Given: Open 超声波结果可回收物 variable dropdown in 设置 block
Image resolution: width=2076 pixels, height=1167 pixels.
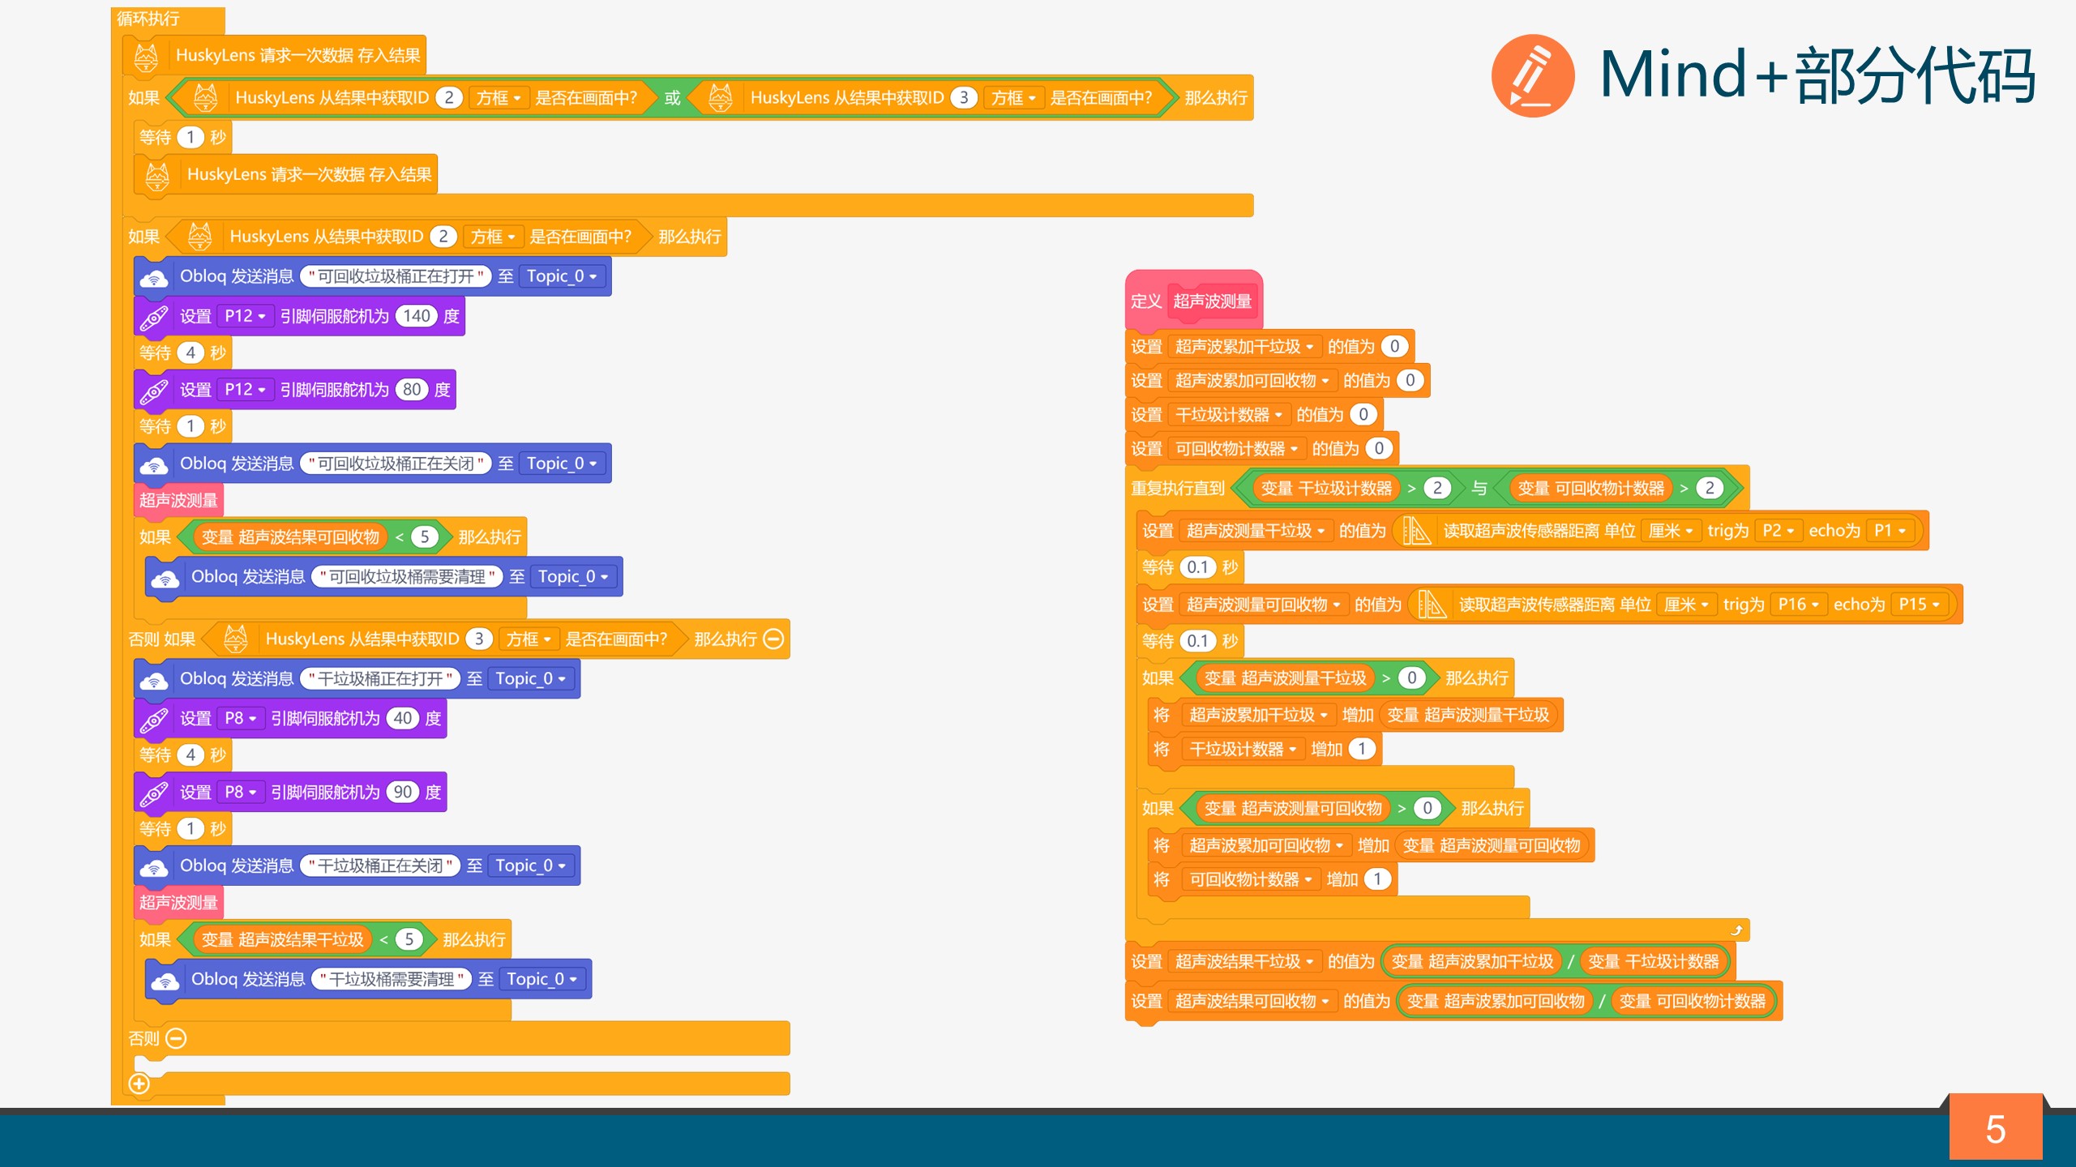Looking at the screenshot, I should pos(1252,1002).
